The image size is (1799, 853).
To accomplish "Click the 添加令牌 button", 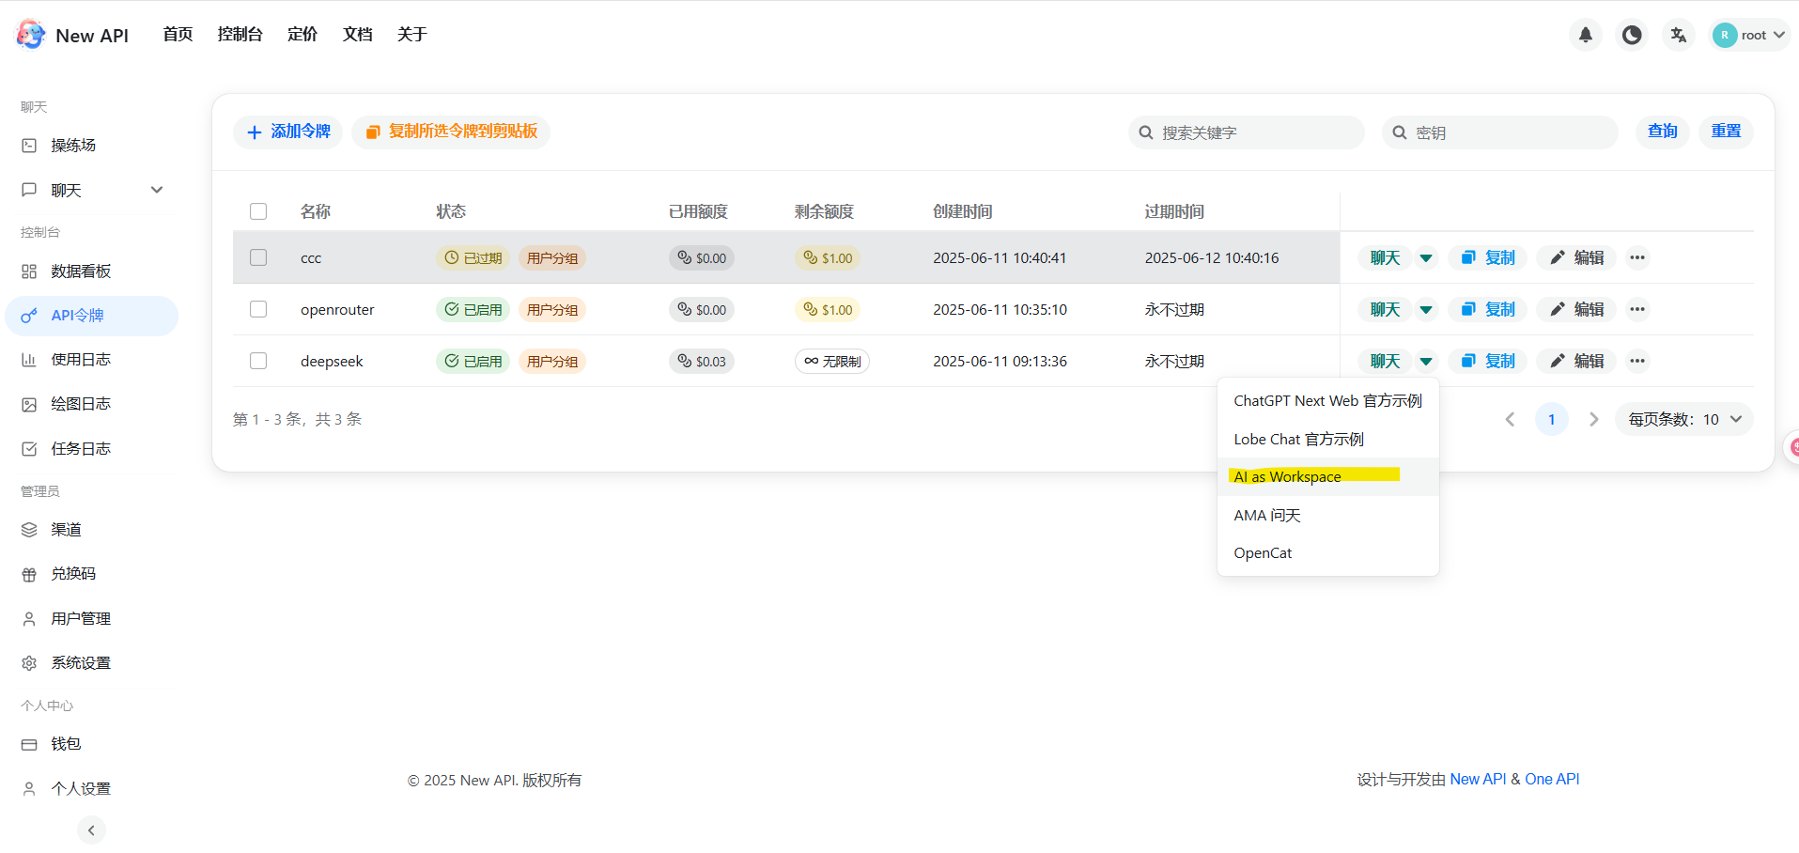I will pyautogui.click(x=288, y=132).
